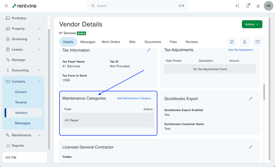Select Tenants under Contacts
Image resolution: width=275 pixels, height=167 pixels.
(x=21, y=102)
